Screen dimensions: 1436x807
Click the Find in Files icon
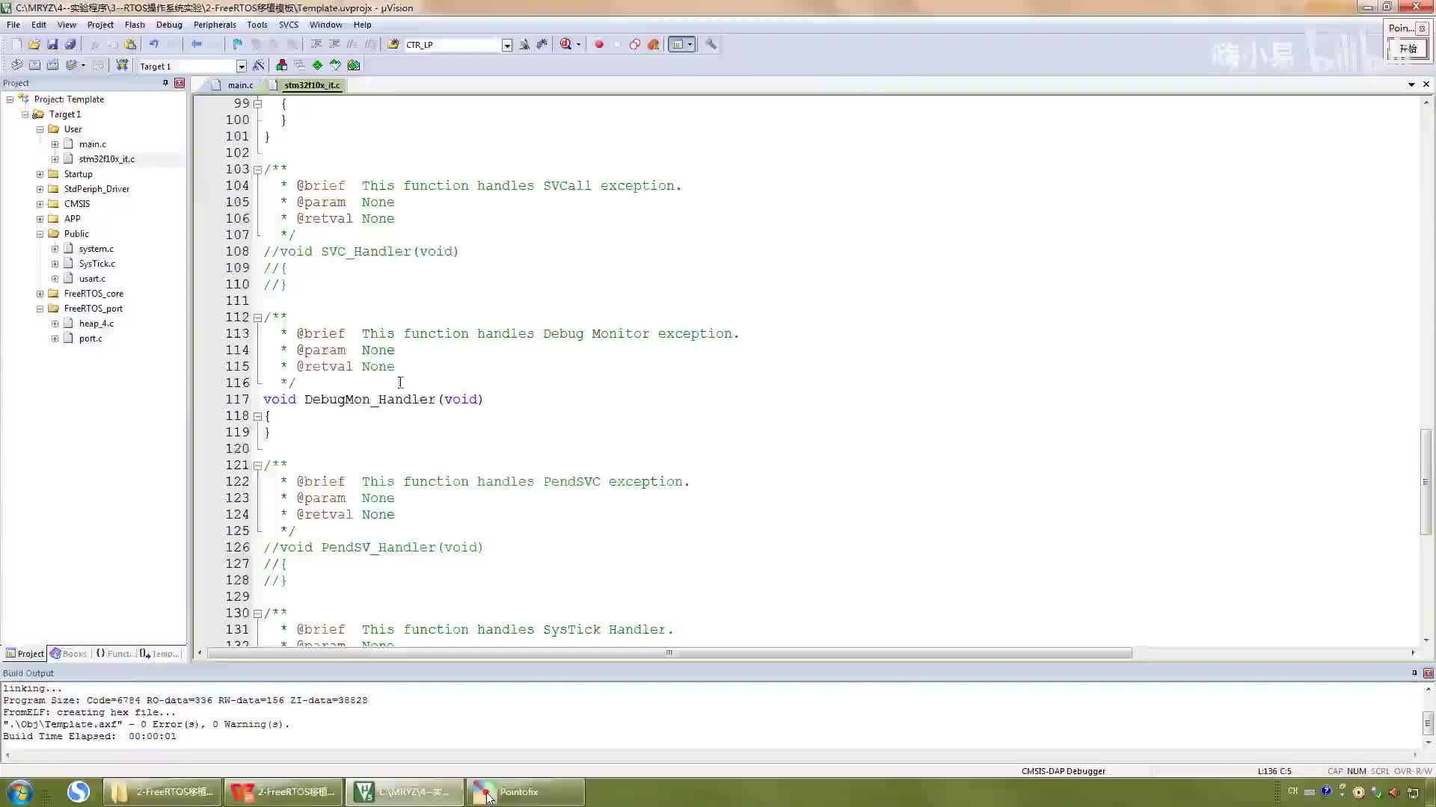click(393, 44)
